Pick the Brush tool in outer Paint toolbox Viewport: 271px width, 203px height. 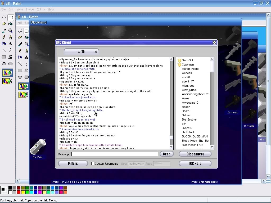click(x=11, y=37)
